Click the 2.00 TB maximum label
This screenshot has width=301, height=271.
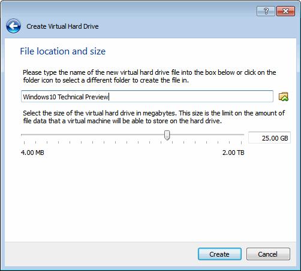click(233, 153)
